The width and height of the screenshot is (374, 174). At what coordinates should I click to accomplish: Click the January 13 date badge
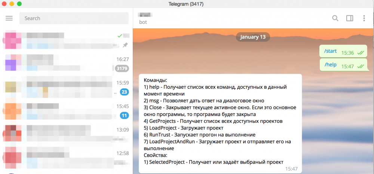253,37
